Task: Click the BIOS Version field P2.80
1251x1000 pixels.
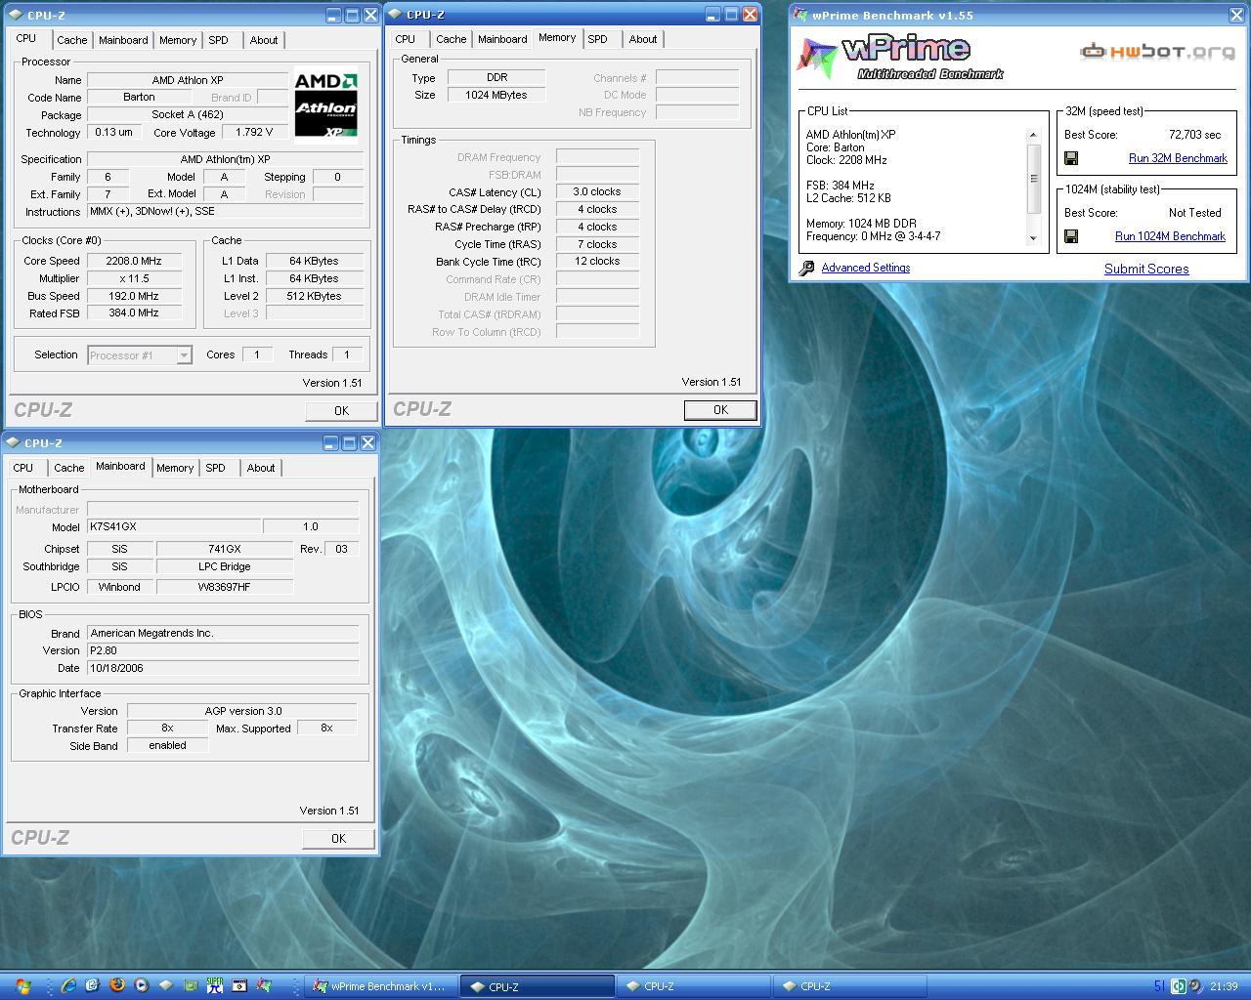Action: [x=223, y=650]
